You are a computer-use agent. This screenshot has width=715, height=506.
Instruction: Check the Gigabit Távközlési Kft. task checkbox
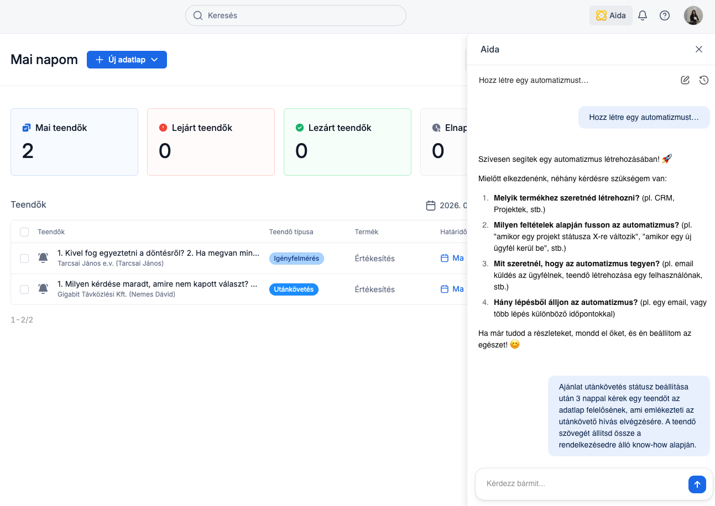(x=24, y=289)
